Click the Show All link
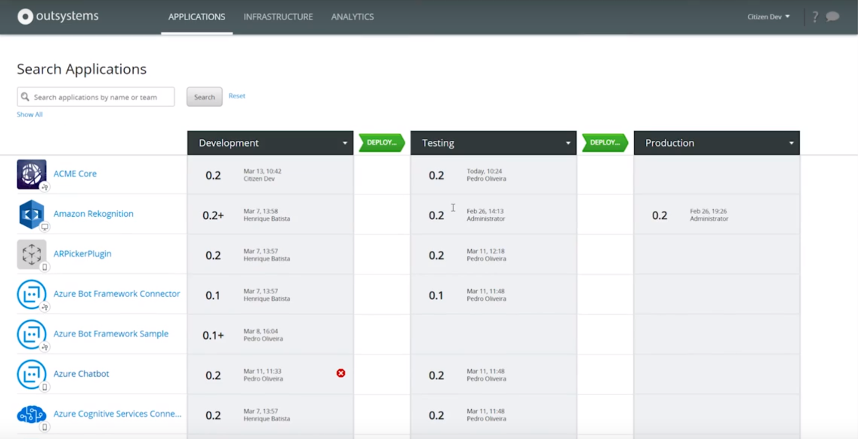Image resolution: width=858 pixels, height=439 pixels. click(30, 114)
